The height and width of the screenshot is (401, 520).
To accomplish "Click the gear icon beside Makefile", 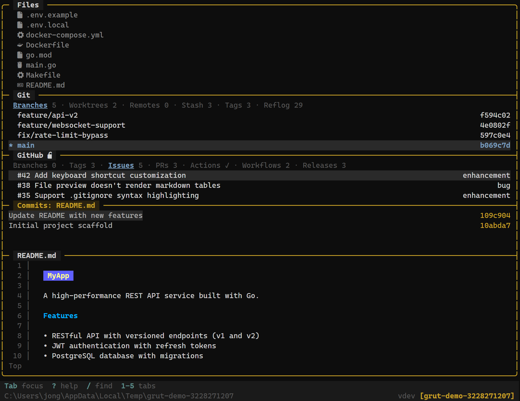I will (x=20, y=75).
